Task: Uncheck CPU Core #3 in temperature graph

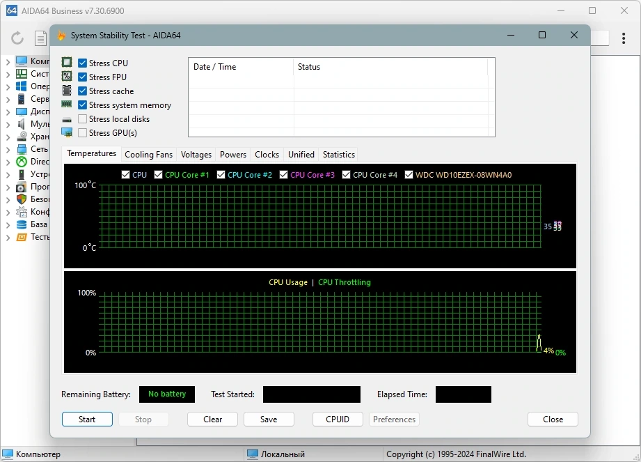Action: click(283, 175)
